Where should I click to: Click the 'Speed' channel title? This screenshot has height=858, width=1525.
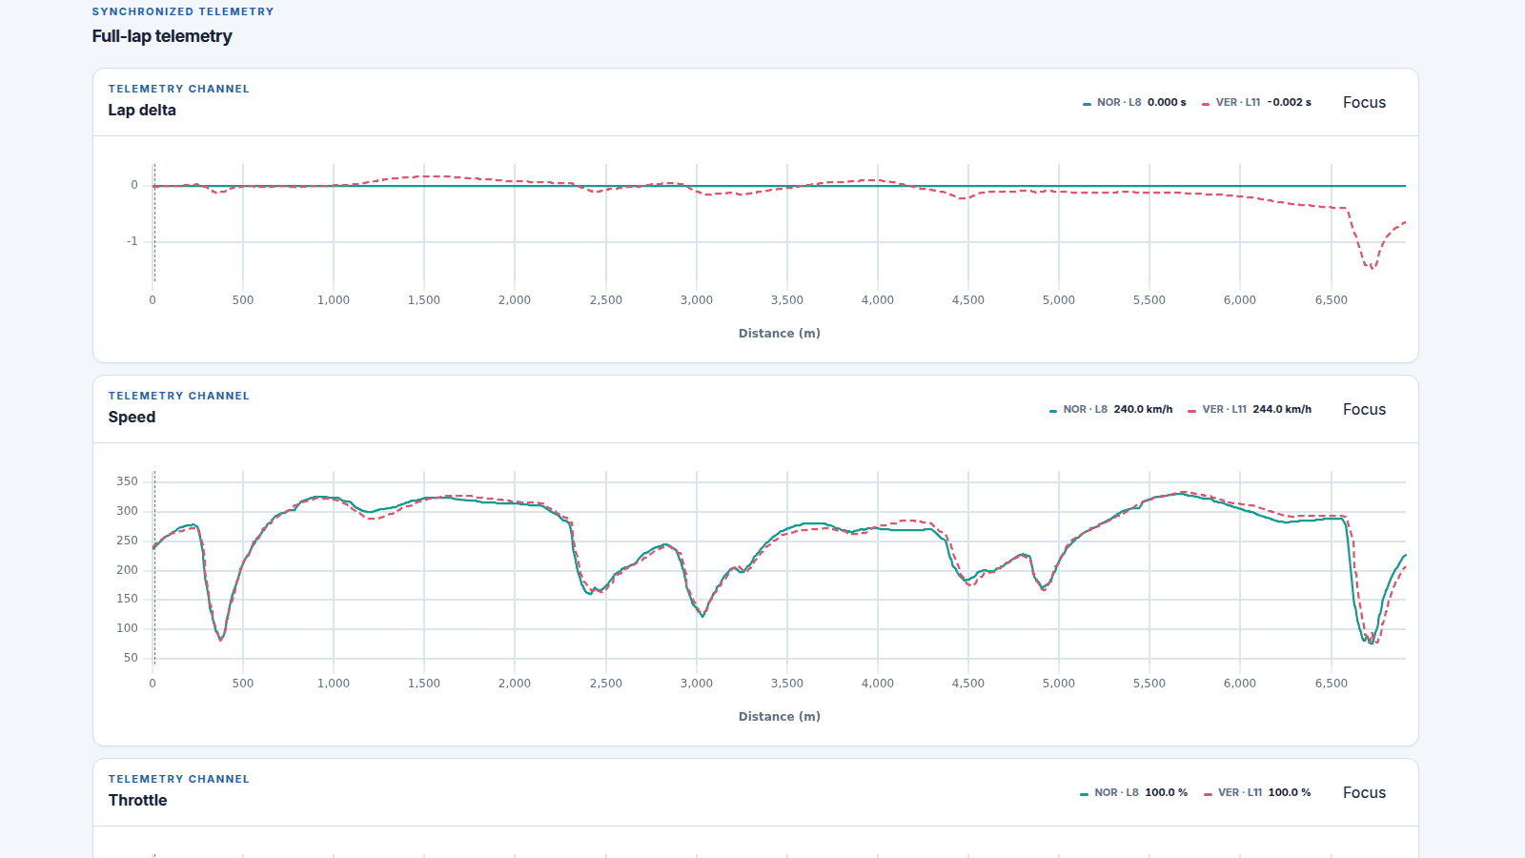132,417
